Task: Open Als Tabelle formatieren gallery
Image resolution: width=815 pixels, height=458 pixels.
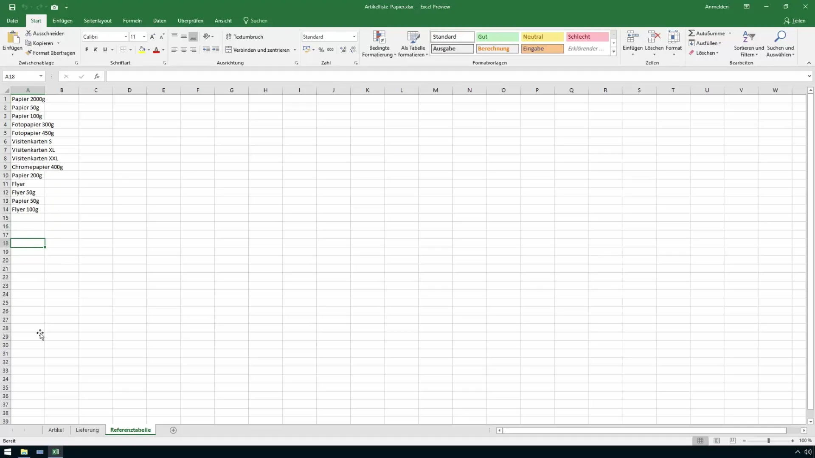Action: tap(413, 44)
